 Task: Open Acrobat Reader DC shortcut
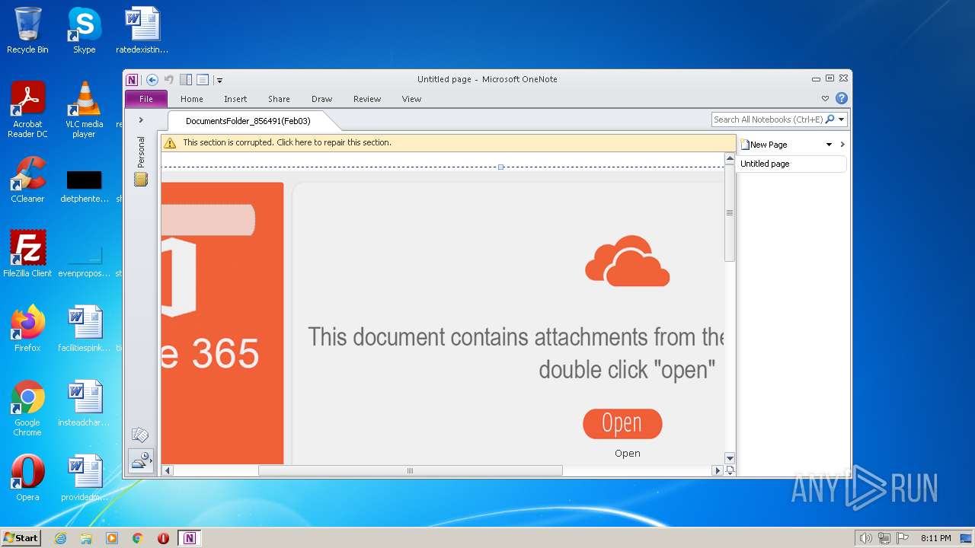pos(27,110)
